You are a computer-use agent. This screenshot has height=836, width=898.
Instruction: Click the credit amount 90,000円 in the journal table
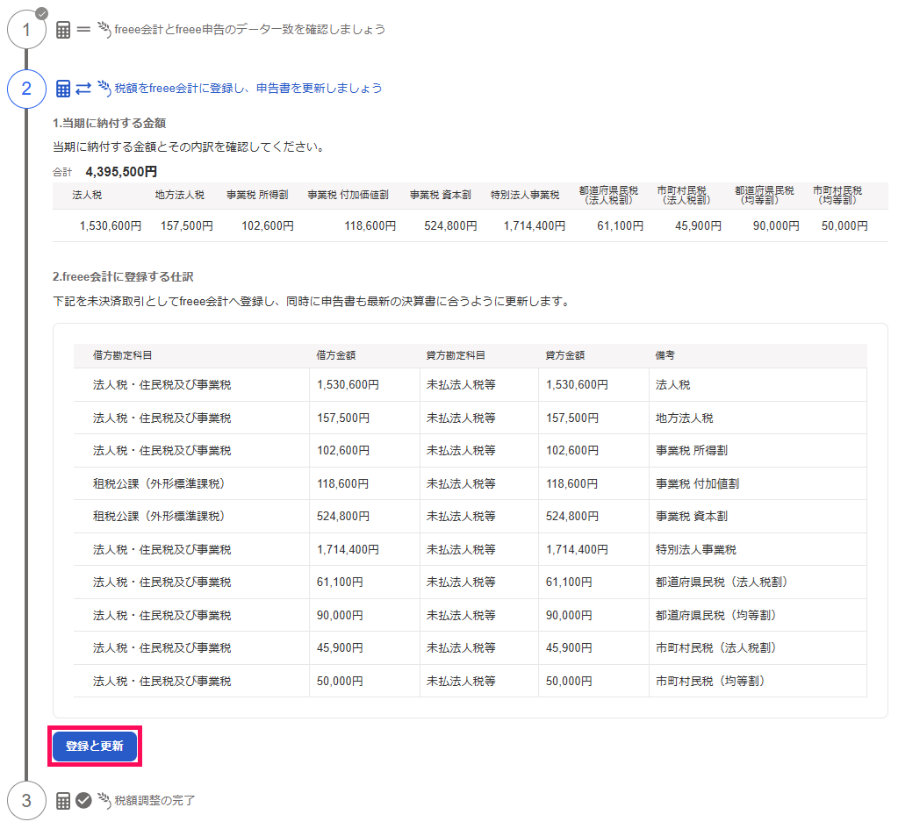(570, 616)
